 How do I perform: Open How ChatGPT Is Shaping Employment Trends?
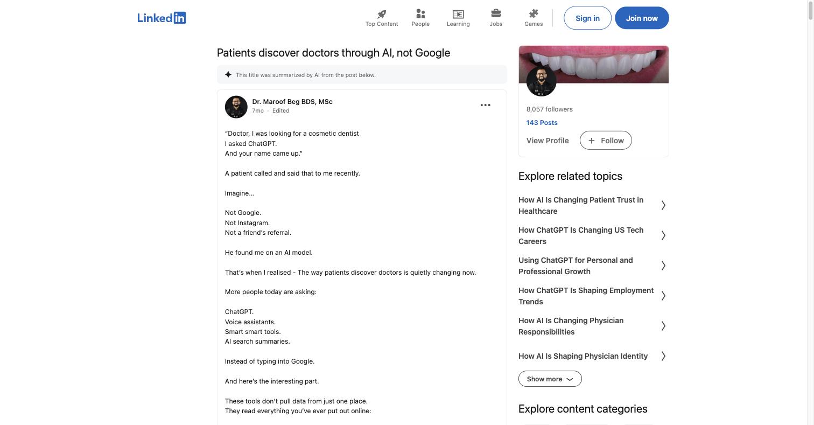point(586,296)
